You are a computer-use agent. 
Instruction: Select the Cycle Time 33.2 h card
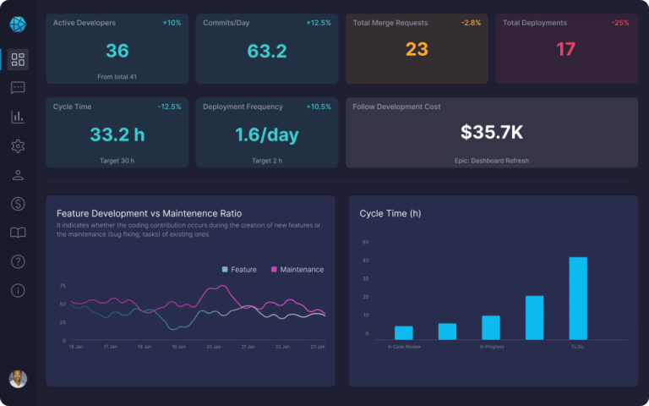point(117,132)
